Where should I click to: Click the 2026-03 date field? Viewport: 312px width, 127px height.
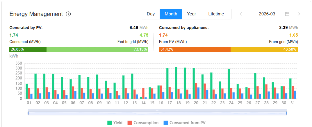(x=267, y=14)
